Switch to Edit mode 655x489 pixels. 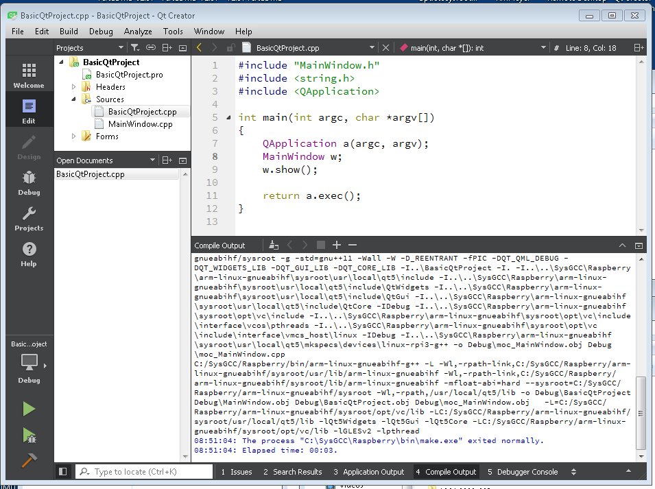(x=29, y=111)
